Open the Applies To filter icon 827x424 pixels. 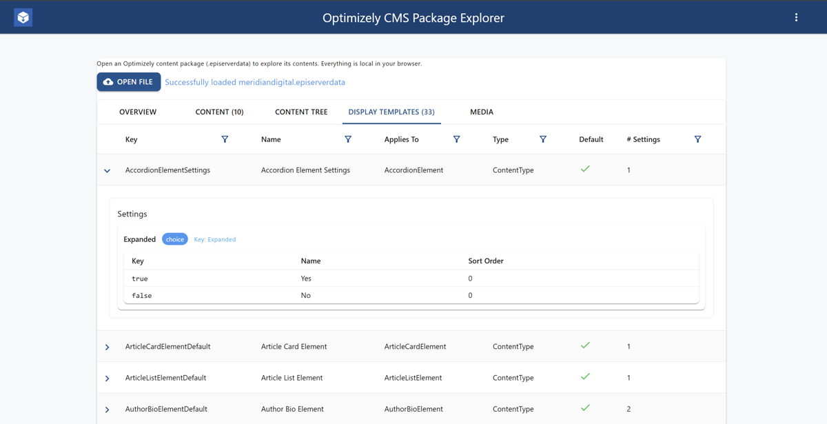(456, 139)
